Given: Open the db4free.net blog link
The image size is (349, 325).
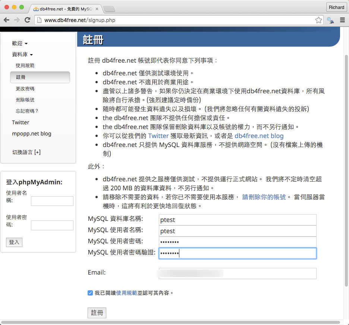Looking at the screenshot, I should coord(259,136).
